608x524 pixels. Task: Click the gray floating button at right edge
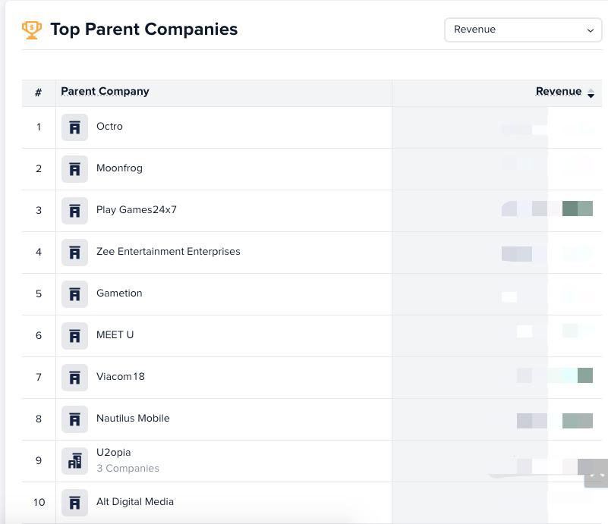click(597, 474)
